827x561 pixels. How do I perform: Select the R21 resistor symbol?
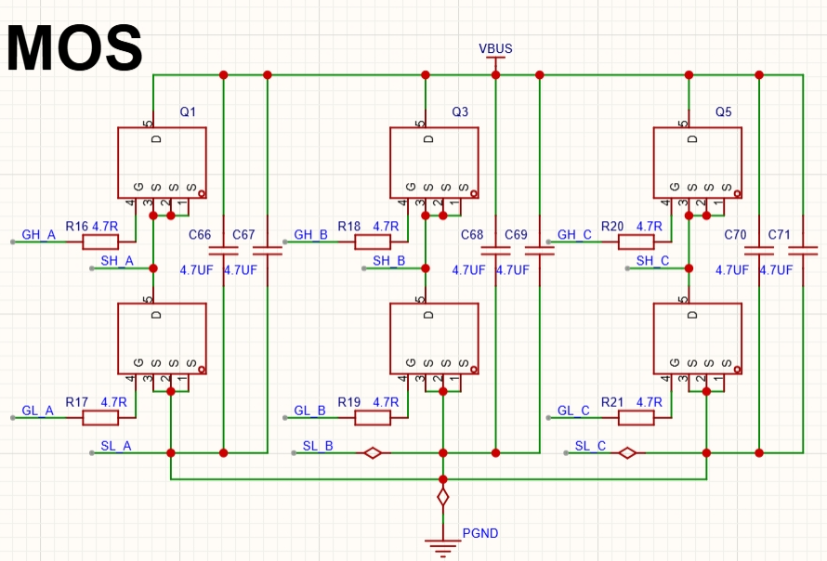[637, 418]
